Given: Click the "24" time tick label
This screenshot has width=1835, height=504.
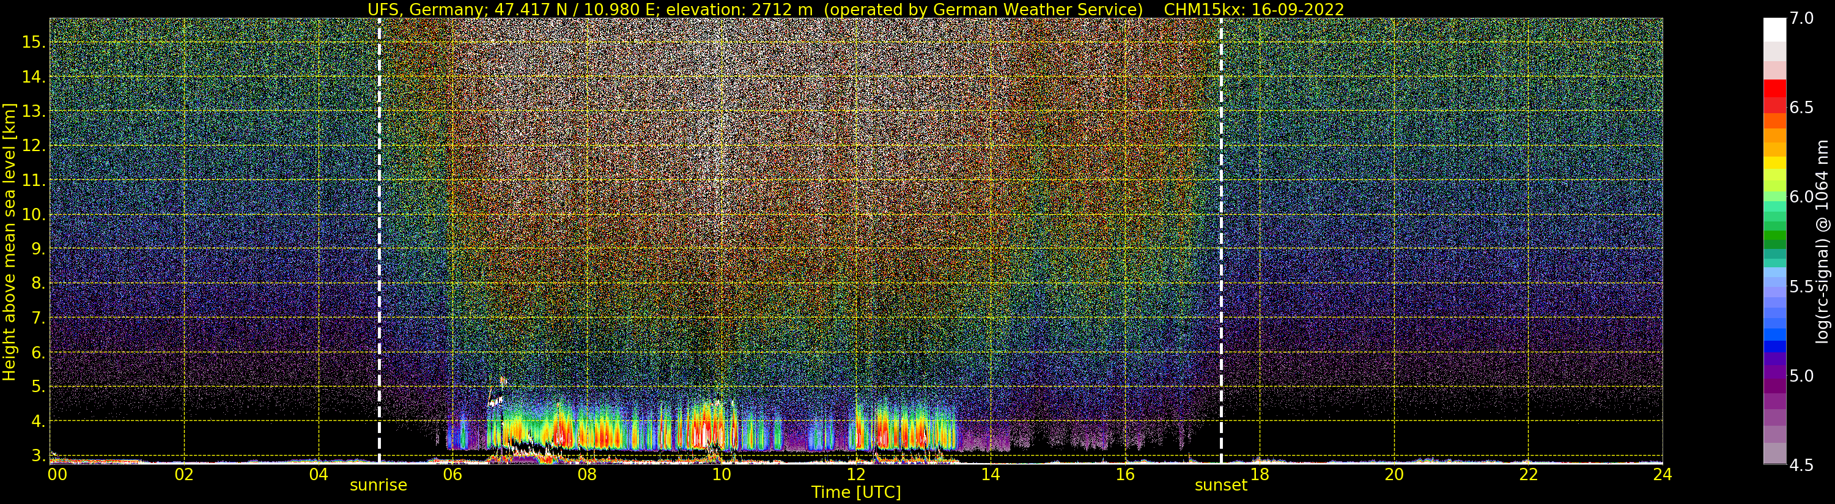Looking at the screenshot, I should point(1663,475).
